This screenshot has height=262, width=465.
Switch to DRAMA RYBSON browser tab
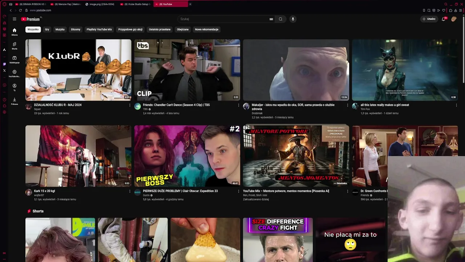[x=31, y=4]
